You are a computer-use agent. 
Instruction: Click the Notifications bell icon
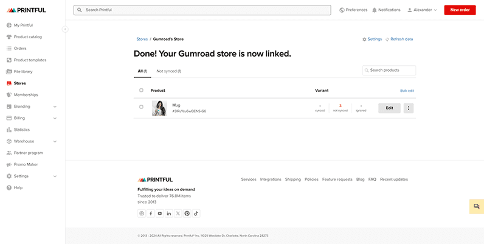375,10
